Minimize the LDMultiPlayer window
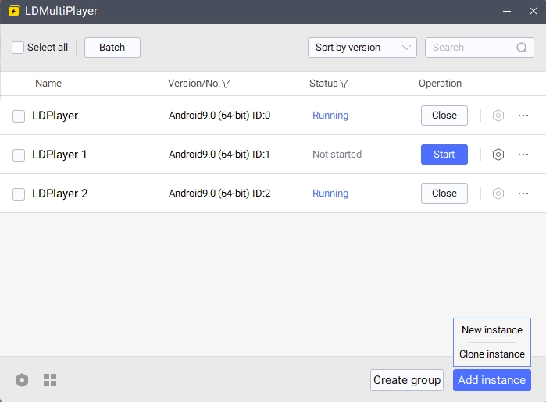This screenshot has width=546, height=402. click(507, 11)
